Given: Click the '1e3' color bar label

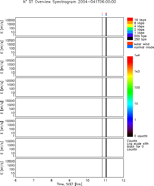Looking at the screenshot, I should [x=137, y=71].
